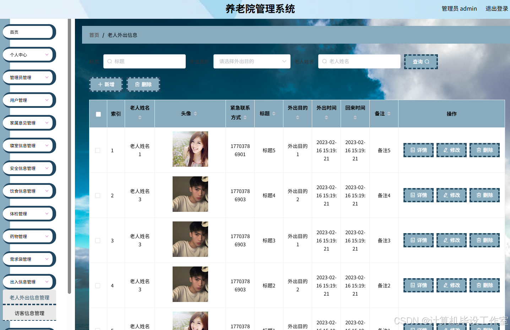Focus the 标题 search input field
The image size is (510, 330).
pyautogui.click(x=145, y=61)
